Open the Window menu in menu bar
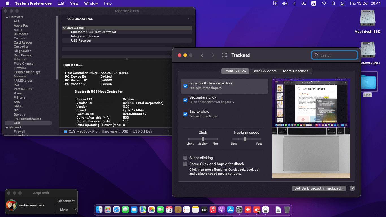This screenshot has height=217, width=386. (91, 3)
